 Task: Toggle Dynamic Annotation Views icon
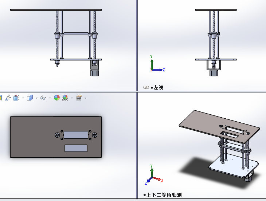point(8,98)
